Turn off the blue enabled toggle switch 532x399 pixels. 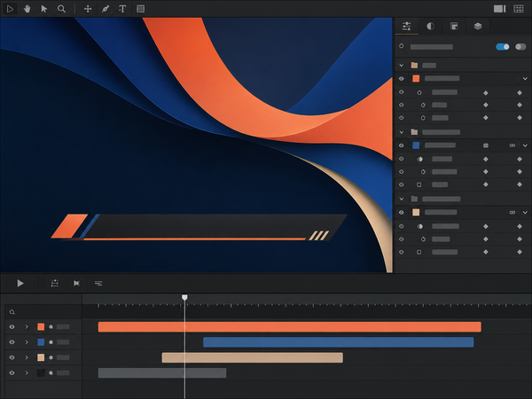(503, 47)
